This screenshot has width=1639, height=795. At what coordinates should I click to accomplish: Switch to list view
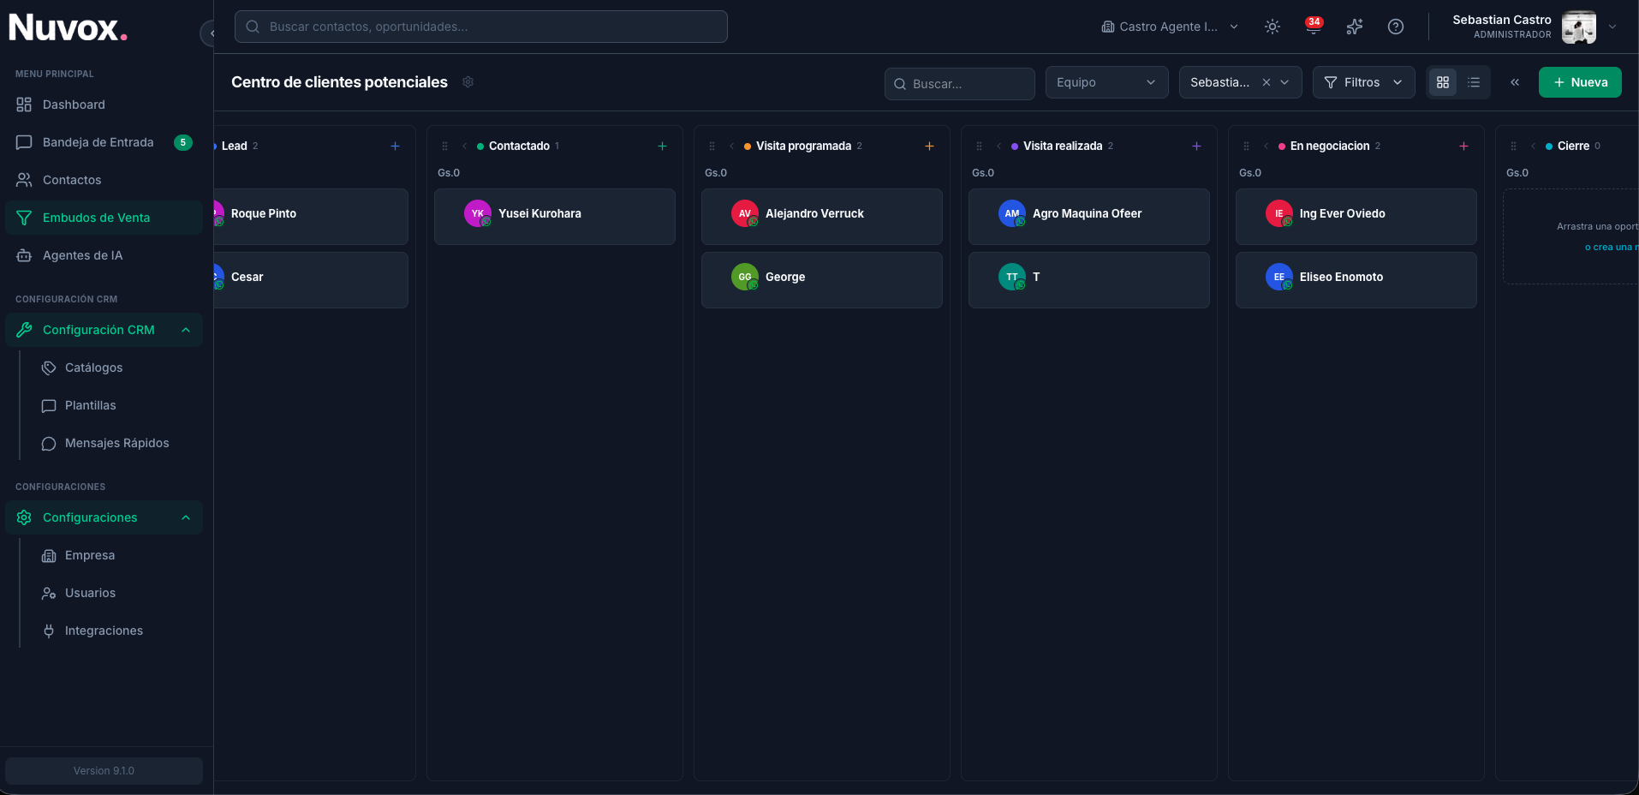[1474, 82]
